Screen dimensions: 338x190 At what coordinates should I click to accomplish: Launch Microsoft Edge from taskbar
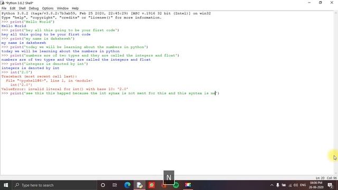[x=127, y=185]
